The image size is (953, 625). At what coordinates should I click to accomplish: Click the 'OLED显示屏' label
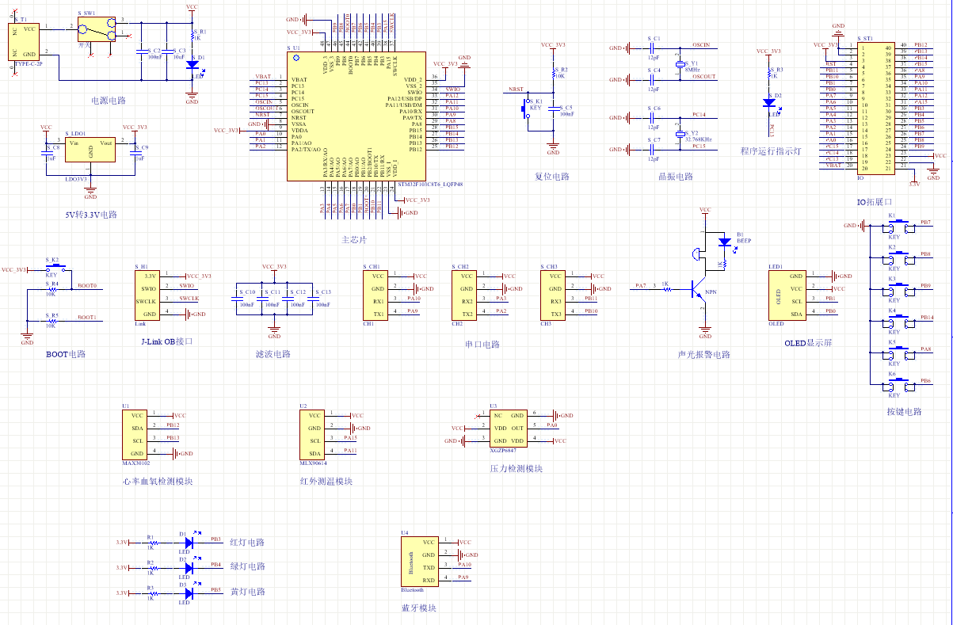coord(808,343)
